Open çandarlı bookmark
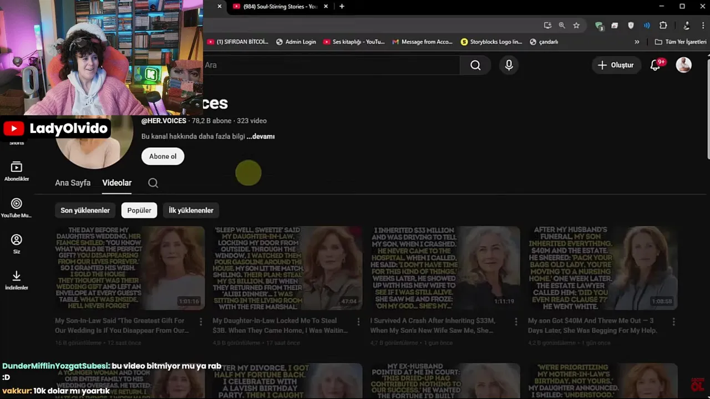 [544, 42]
